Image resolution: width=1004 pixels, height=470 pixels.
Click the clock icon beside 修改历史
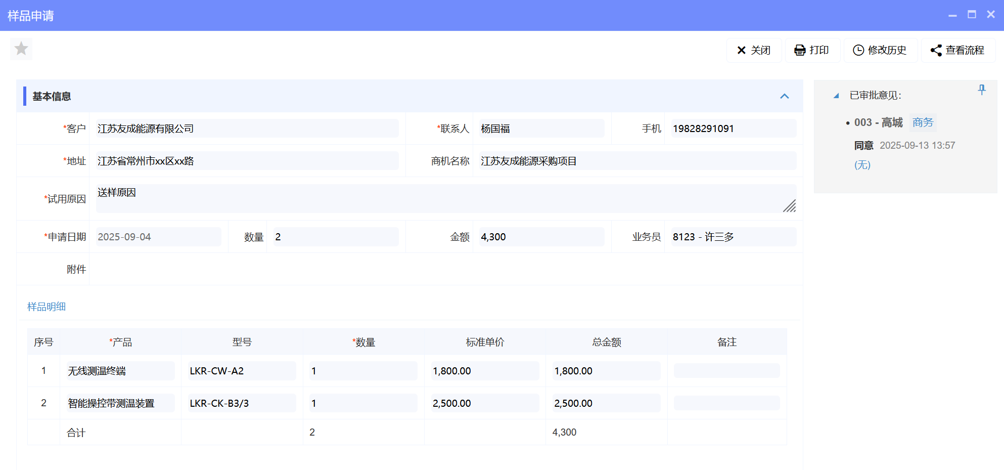click(858, 50)
